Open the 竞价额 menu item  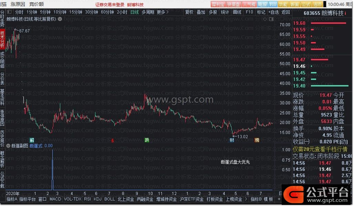click(37, 4)
